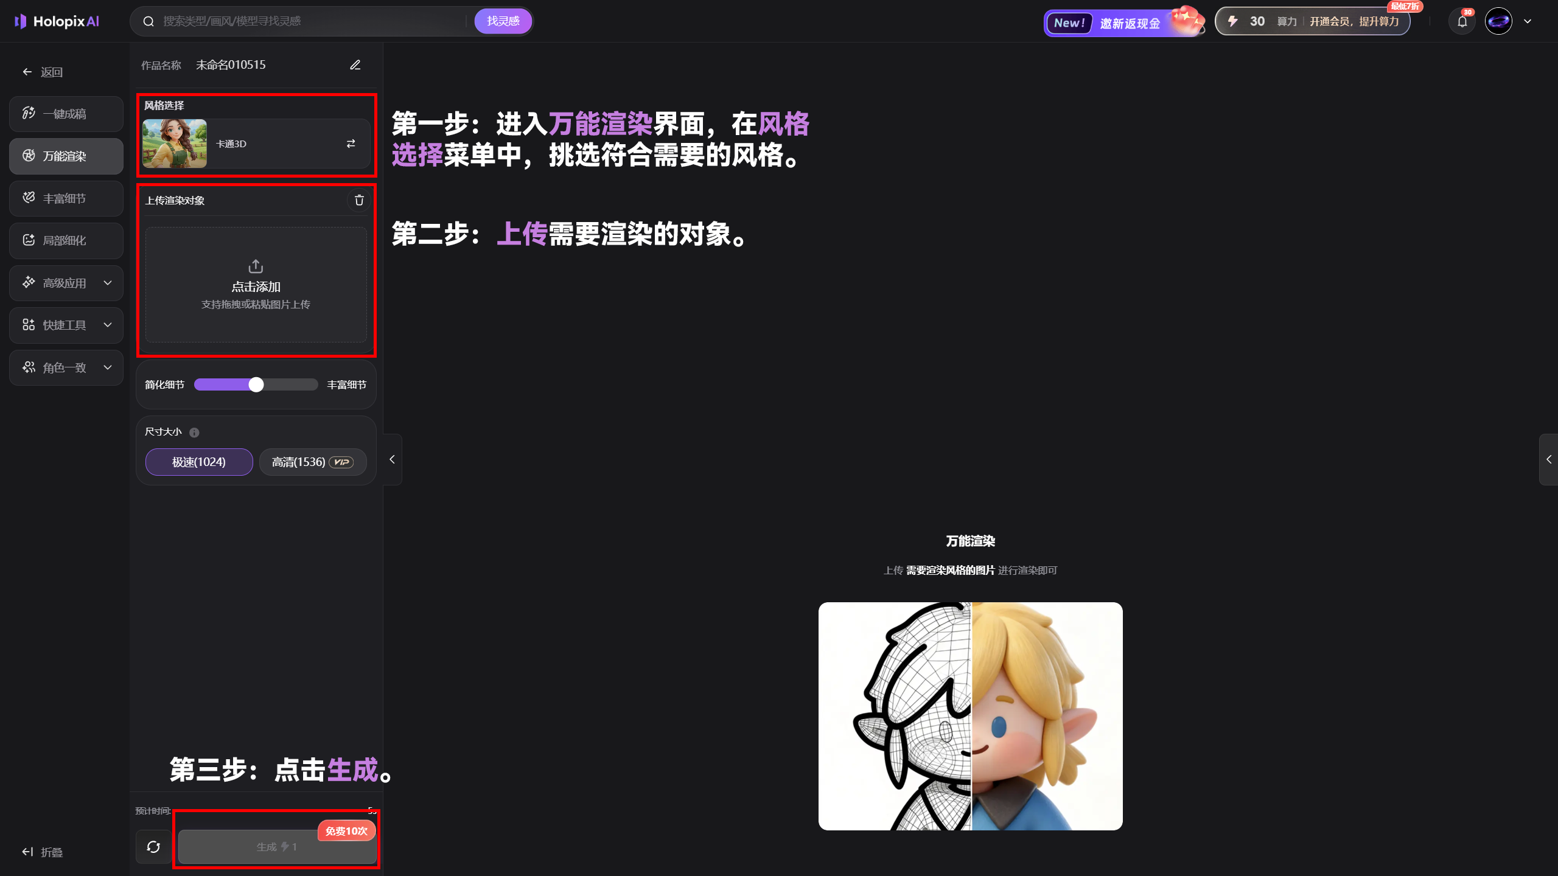Click the regenerate icon beside the 生成 button
Image resolution: width=1558 pixels, height=876 pixels.
point(153,846)
